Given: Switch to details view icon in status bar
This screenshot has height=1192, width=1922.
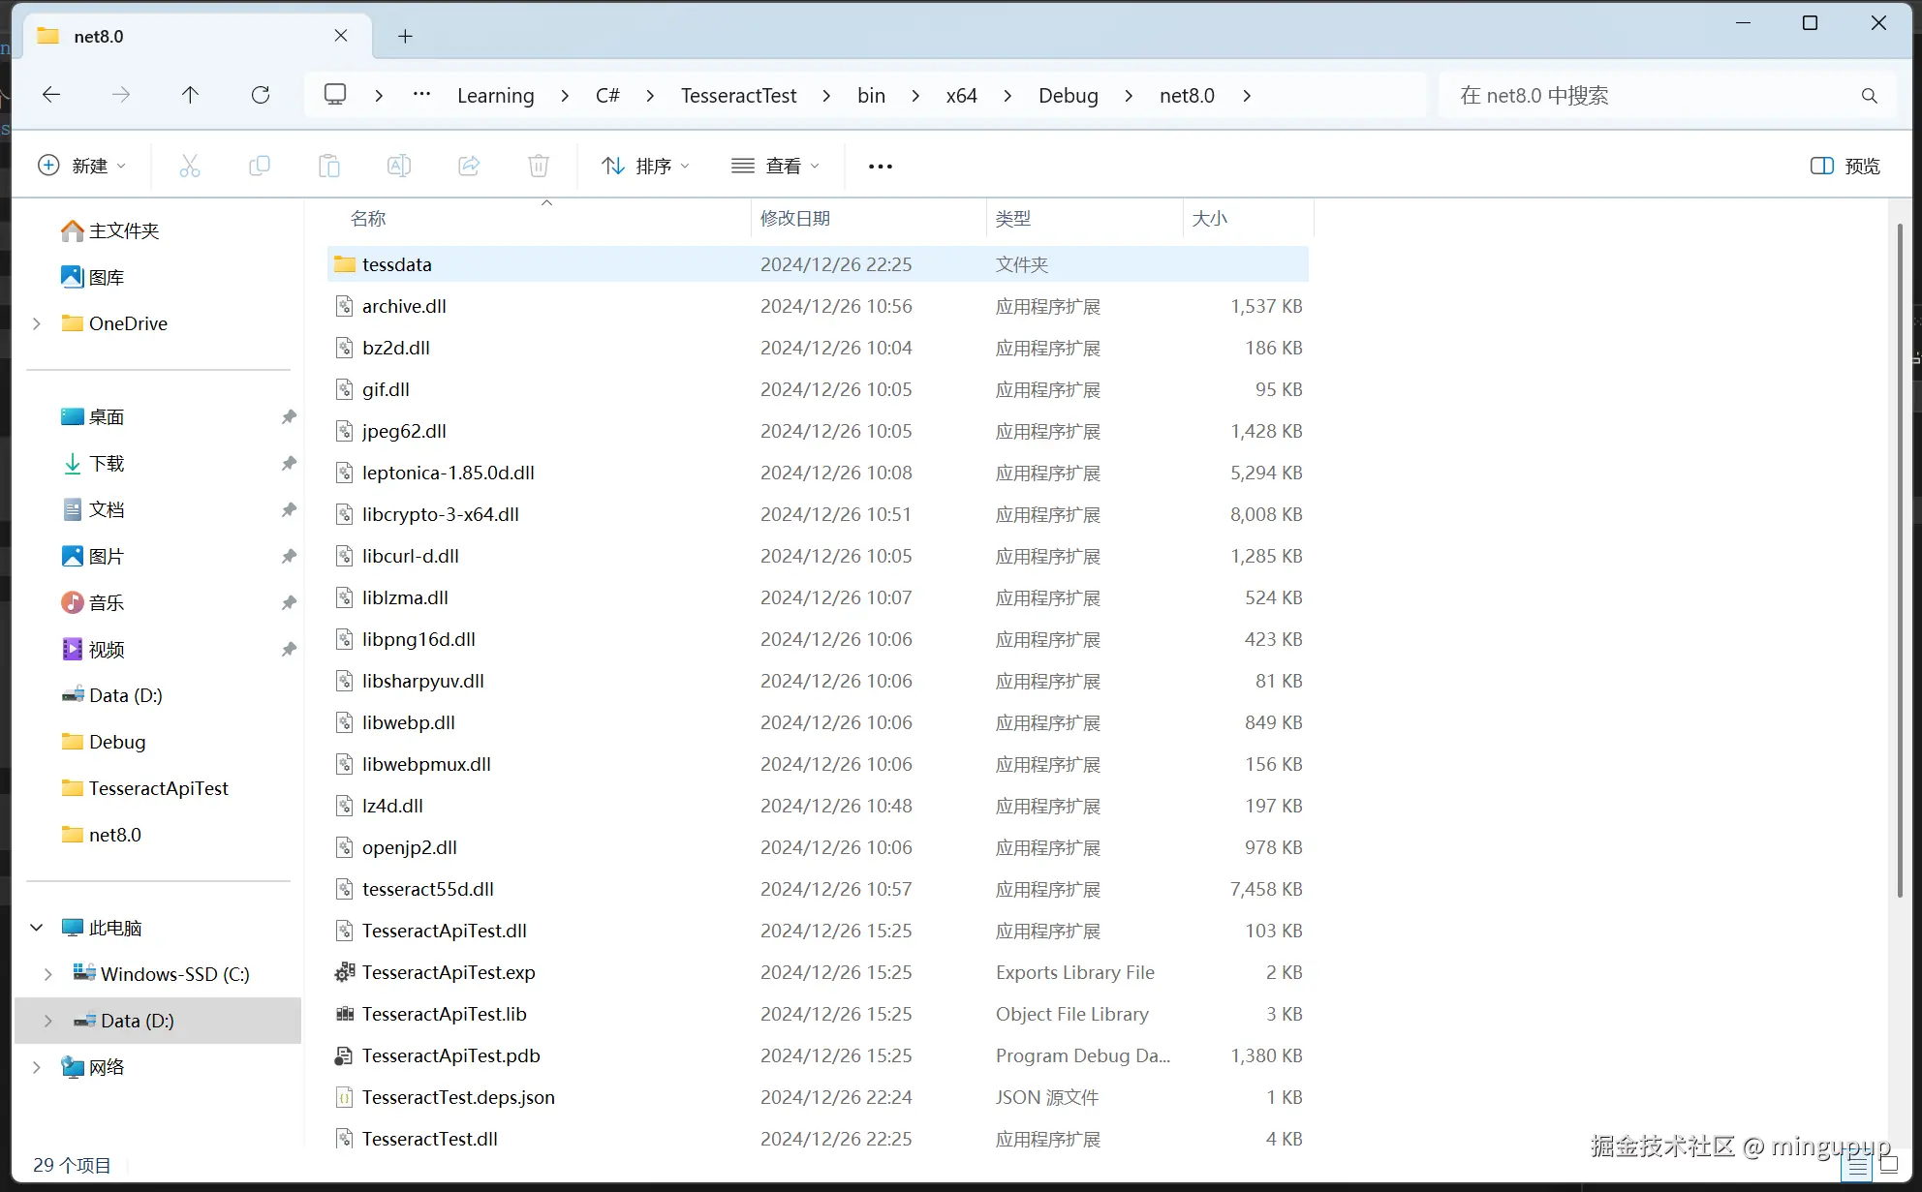Looking at the screenshot, I should (1858, 1165).
